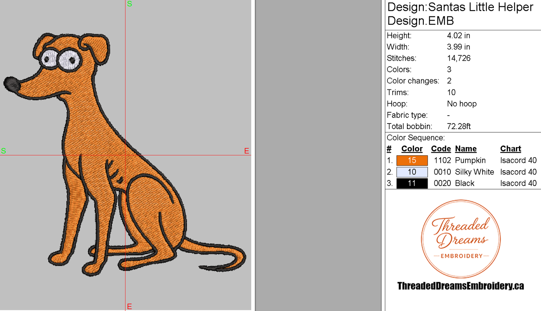Click the Hoop value 'No hoop'
Image resolution: width=541 pixels, height=311 pixels.
coord(462,104)
